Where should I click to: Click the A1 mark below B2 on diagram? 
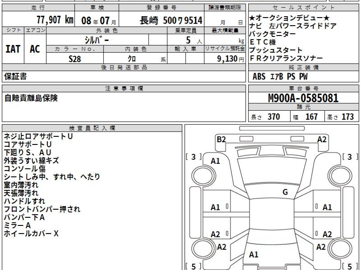pyautogui.click(x=215, y=161)
